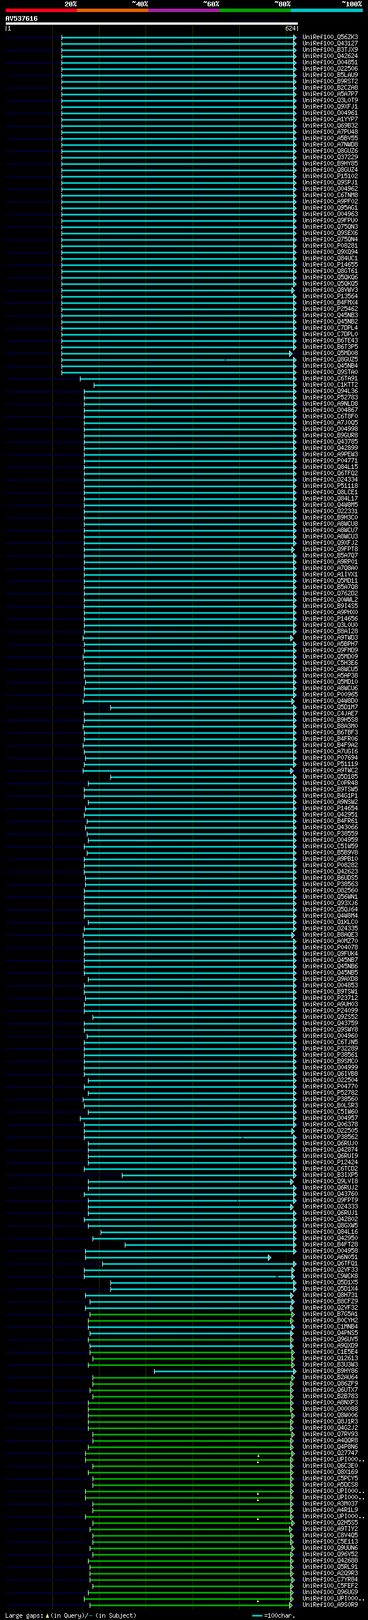Click the red 20% identity legend bar
The image size is (368, 1620).
coord(41,10)
